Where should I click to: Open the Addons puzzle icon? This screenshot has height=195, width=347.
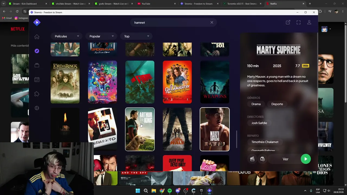(x=37, y=94)
